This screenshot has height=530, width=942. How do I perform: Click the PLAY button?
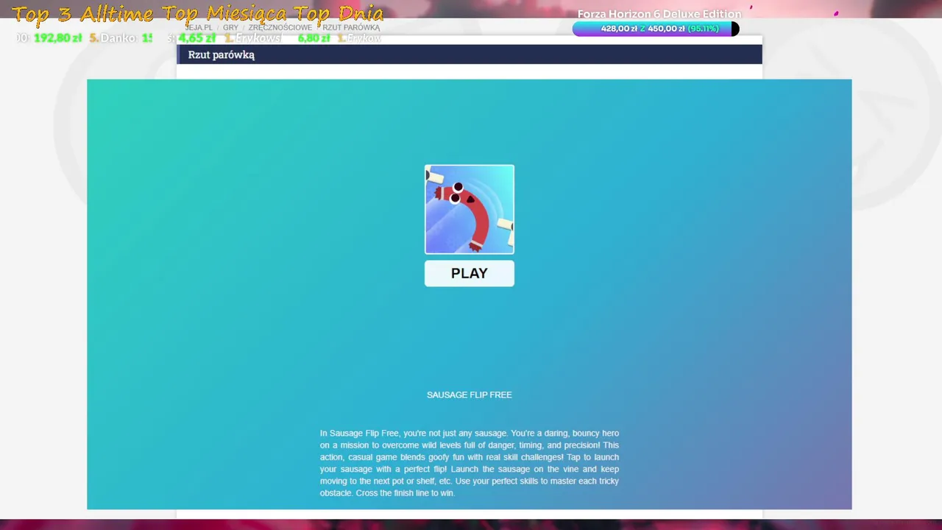[469, 273]
